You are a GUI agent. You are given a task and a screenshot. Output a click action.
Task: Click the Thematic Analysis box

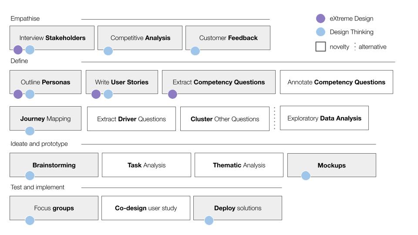point(239,165)
